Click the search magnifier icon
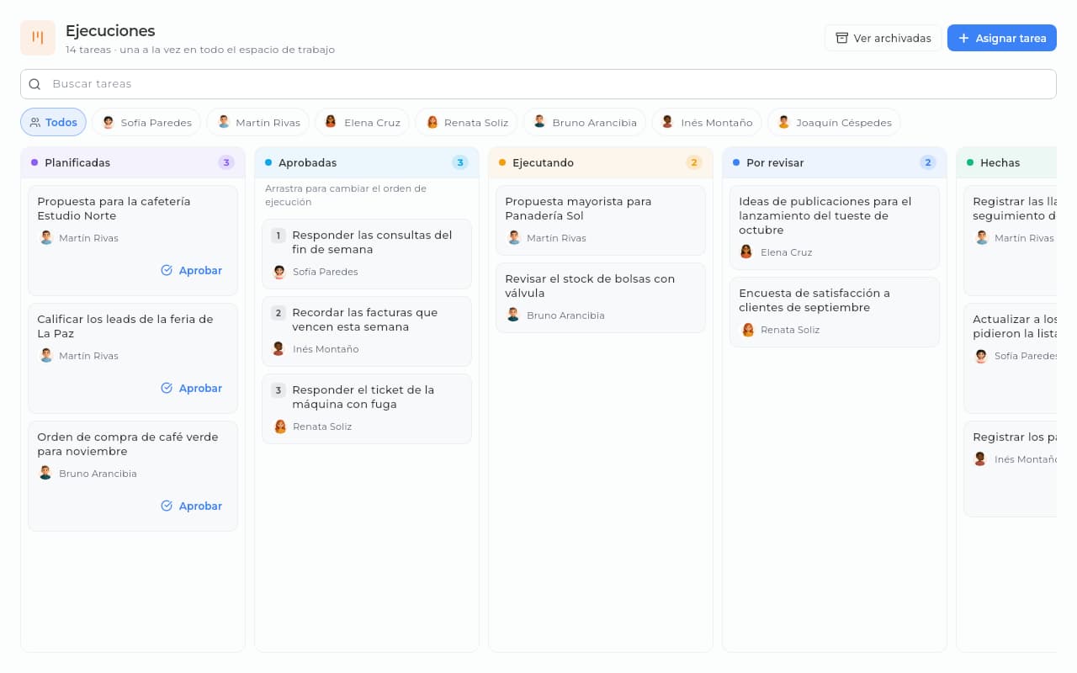This screenshot has width=1077, height=673. tap(34, 84)
